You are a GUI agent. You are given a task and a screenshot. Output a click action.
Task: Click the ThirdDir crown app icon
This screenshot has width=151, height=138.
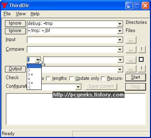tap(5, 5)
